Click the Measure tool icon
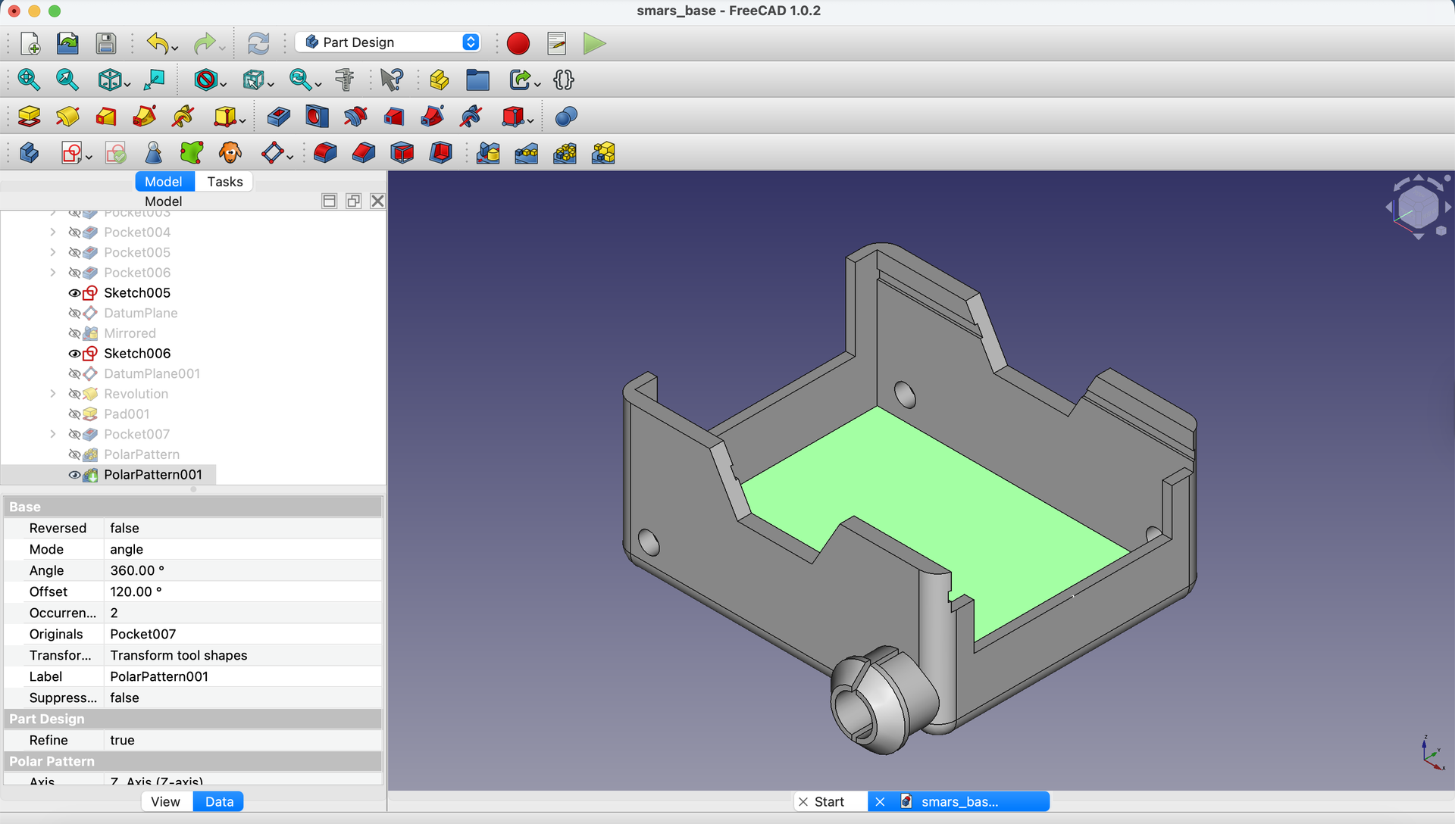Screen dimensions: 1455x824 [x=345, y=80]
